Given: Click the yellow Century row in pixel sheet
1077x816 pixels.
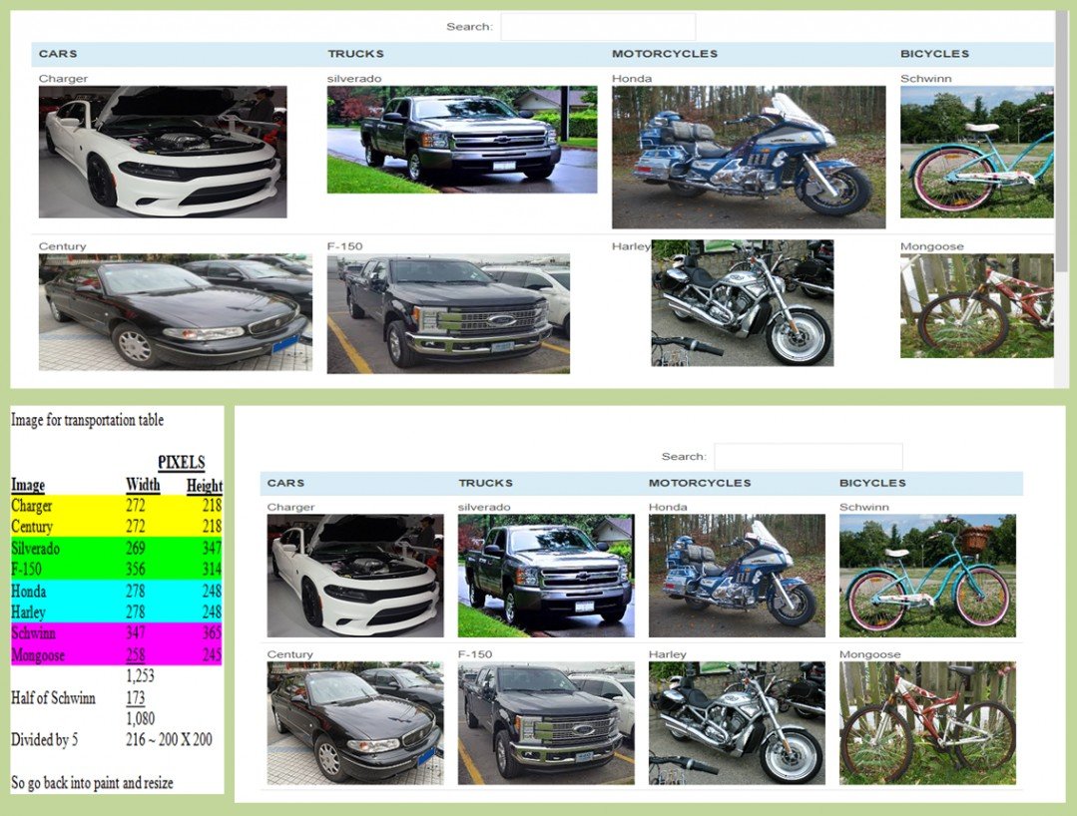Looking at the screenshot, I should click(x=116, y=527).
